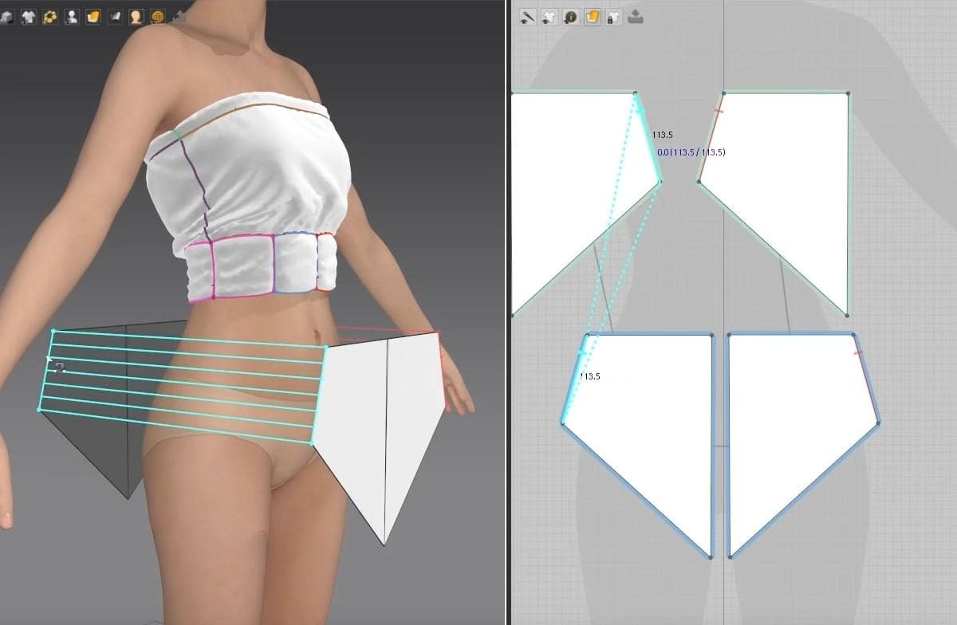Switch to the gray monochrome surface icon
Screen dimensions: 957x625
pyautogui.click(x=115, y=16)
